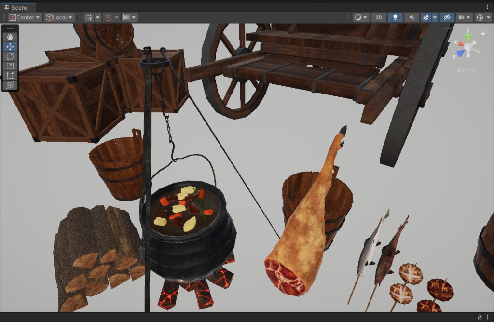
Task: Select the combined Transform tool
Action: click(10, 85)
